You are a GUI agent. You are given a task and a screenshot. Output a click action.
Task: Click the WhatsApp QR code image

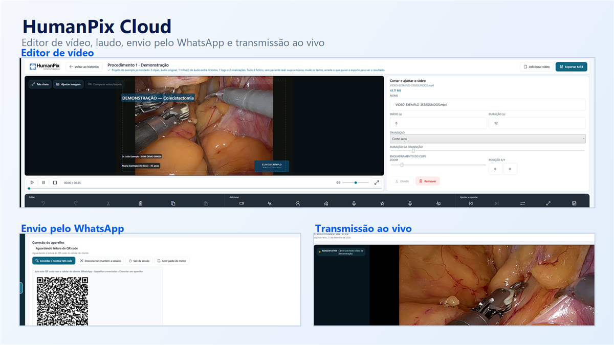click(x=62, y=302)
